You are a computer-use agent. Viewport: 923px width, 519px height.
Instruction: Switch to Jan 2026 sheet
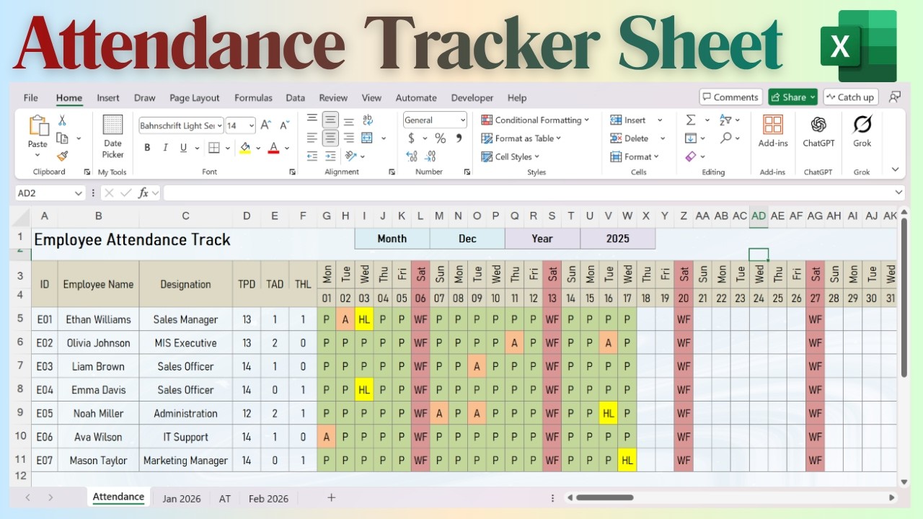click(182, 498)
